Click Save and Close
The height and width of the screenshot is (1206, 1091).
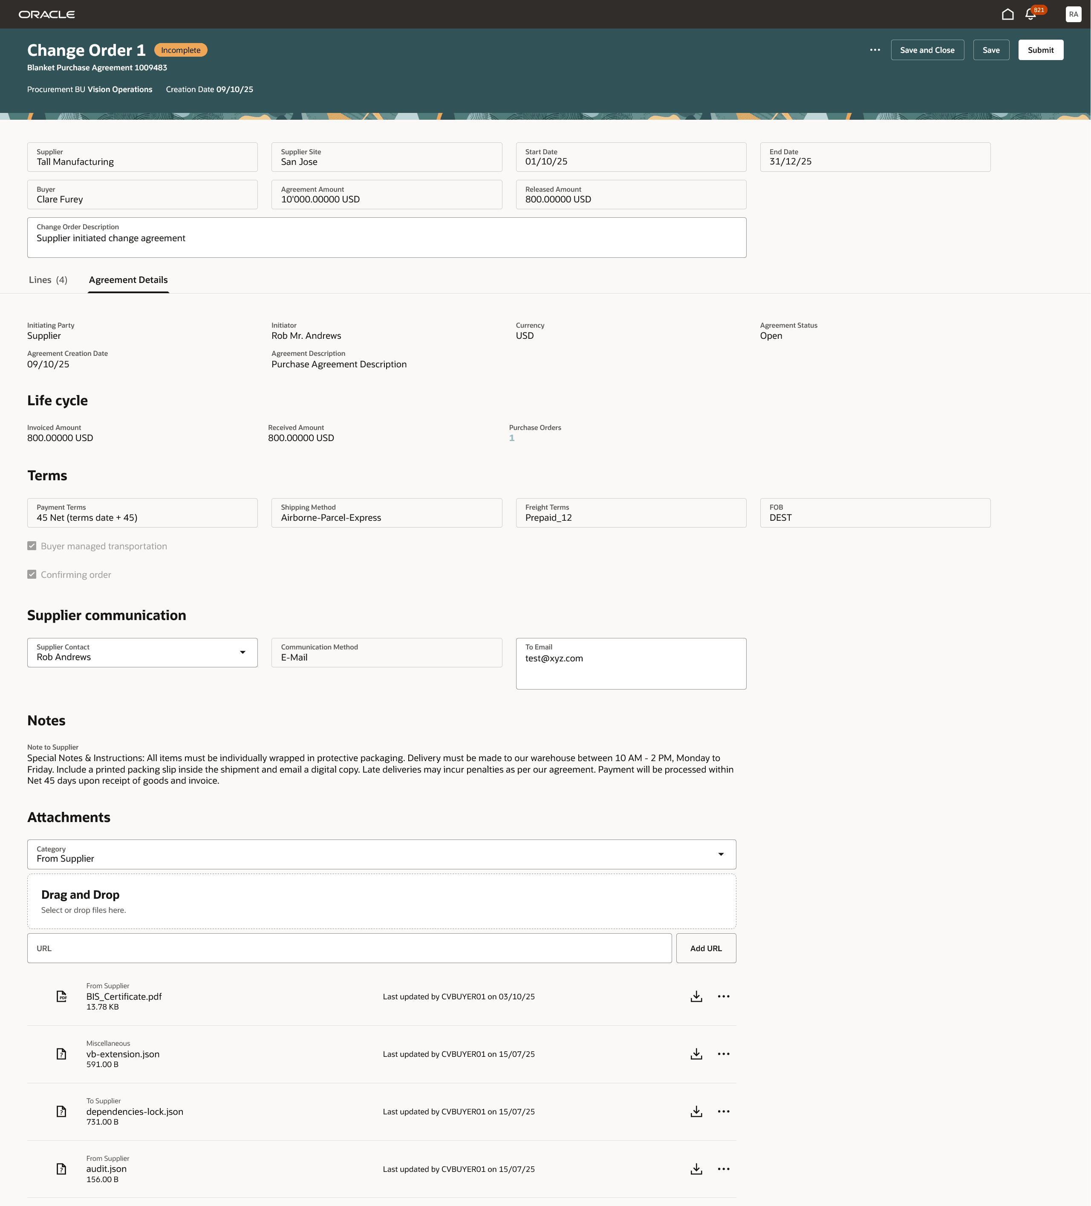(x=927, y=50)
